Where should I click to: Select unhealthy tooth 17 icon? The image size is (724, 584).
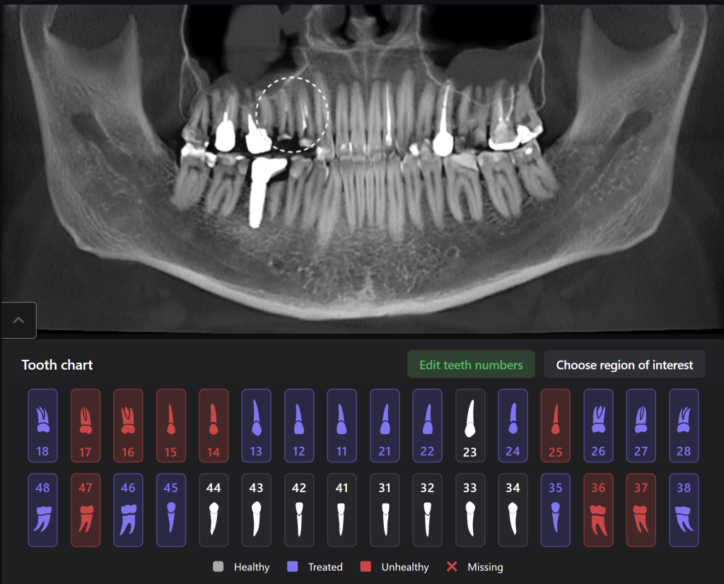coord(86,426)
